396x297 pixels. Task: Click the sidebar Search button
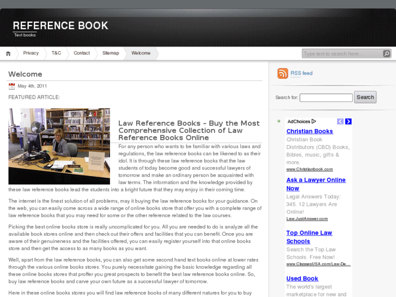click(x=365, y=97)
